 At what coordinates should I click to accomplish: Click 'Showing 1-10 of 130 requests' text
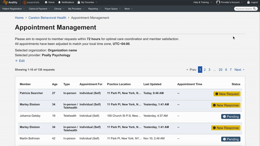pos(35,70)
